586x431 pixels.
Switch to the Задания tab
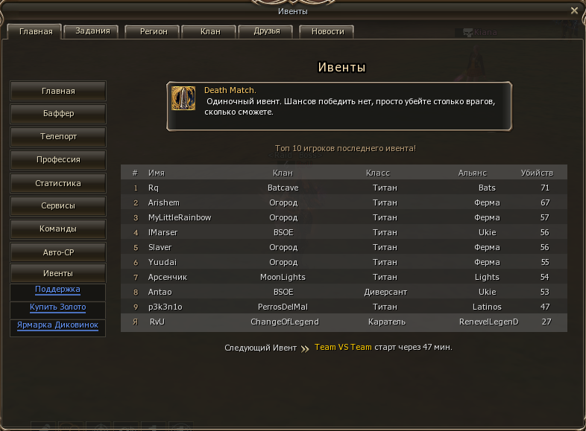point(92,31)
